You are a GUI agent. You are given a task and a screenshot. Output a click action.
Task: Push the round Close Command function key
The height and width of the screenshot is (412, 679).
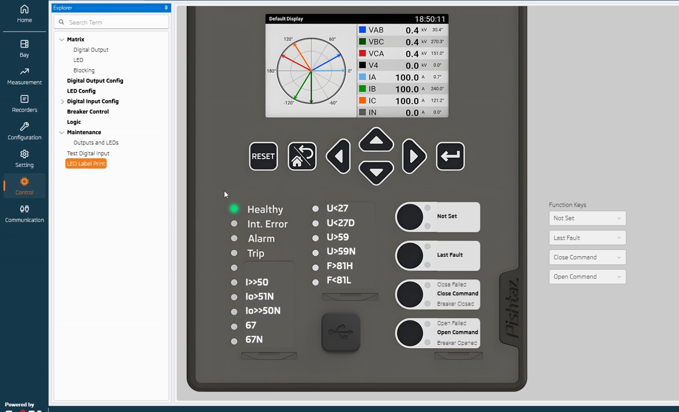[410, 295]
